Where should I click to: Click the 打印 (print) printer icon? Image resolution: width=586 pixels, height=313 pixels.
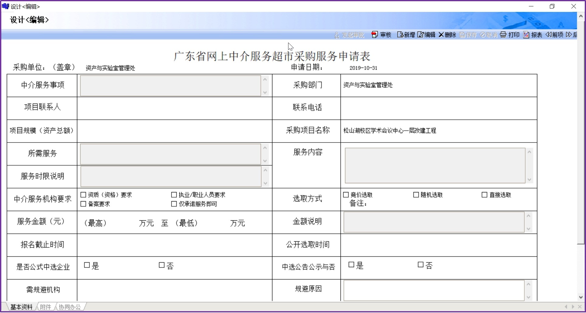[x=503, y=35]
